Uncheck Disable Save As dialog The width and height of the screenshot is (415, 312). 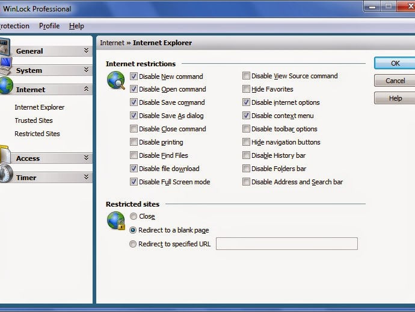[x=134, y=116]
